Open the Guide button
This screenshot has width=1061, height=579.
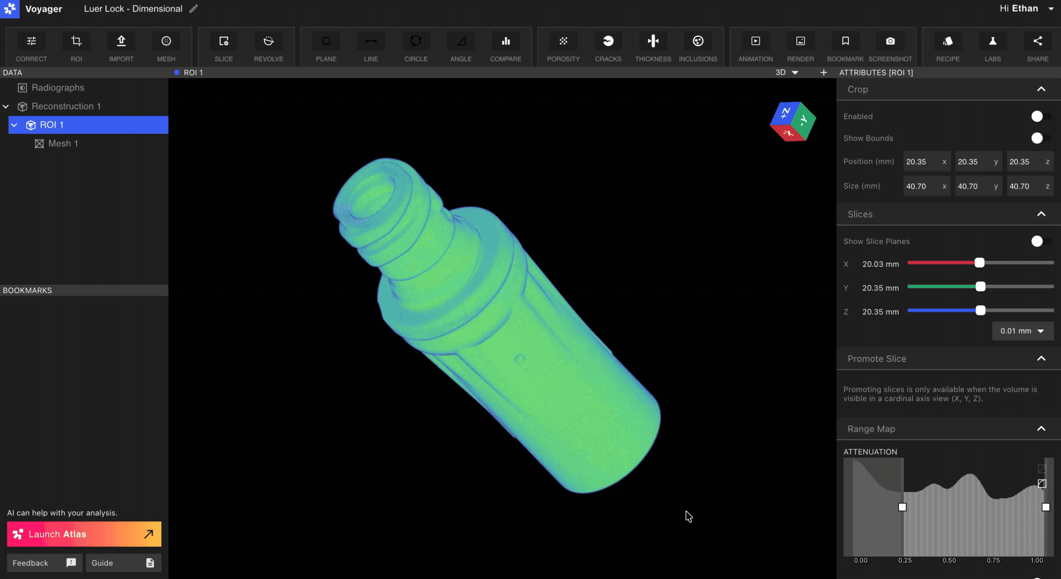[123, 563]
